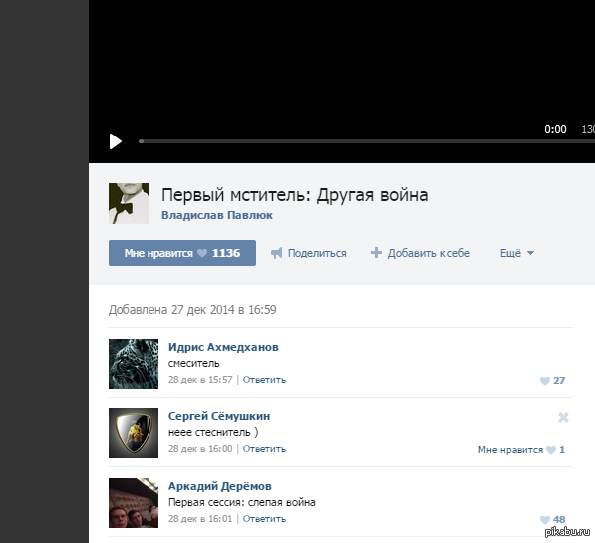Click comment timestamp 28 дек в 15:57

click(200, 380)
